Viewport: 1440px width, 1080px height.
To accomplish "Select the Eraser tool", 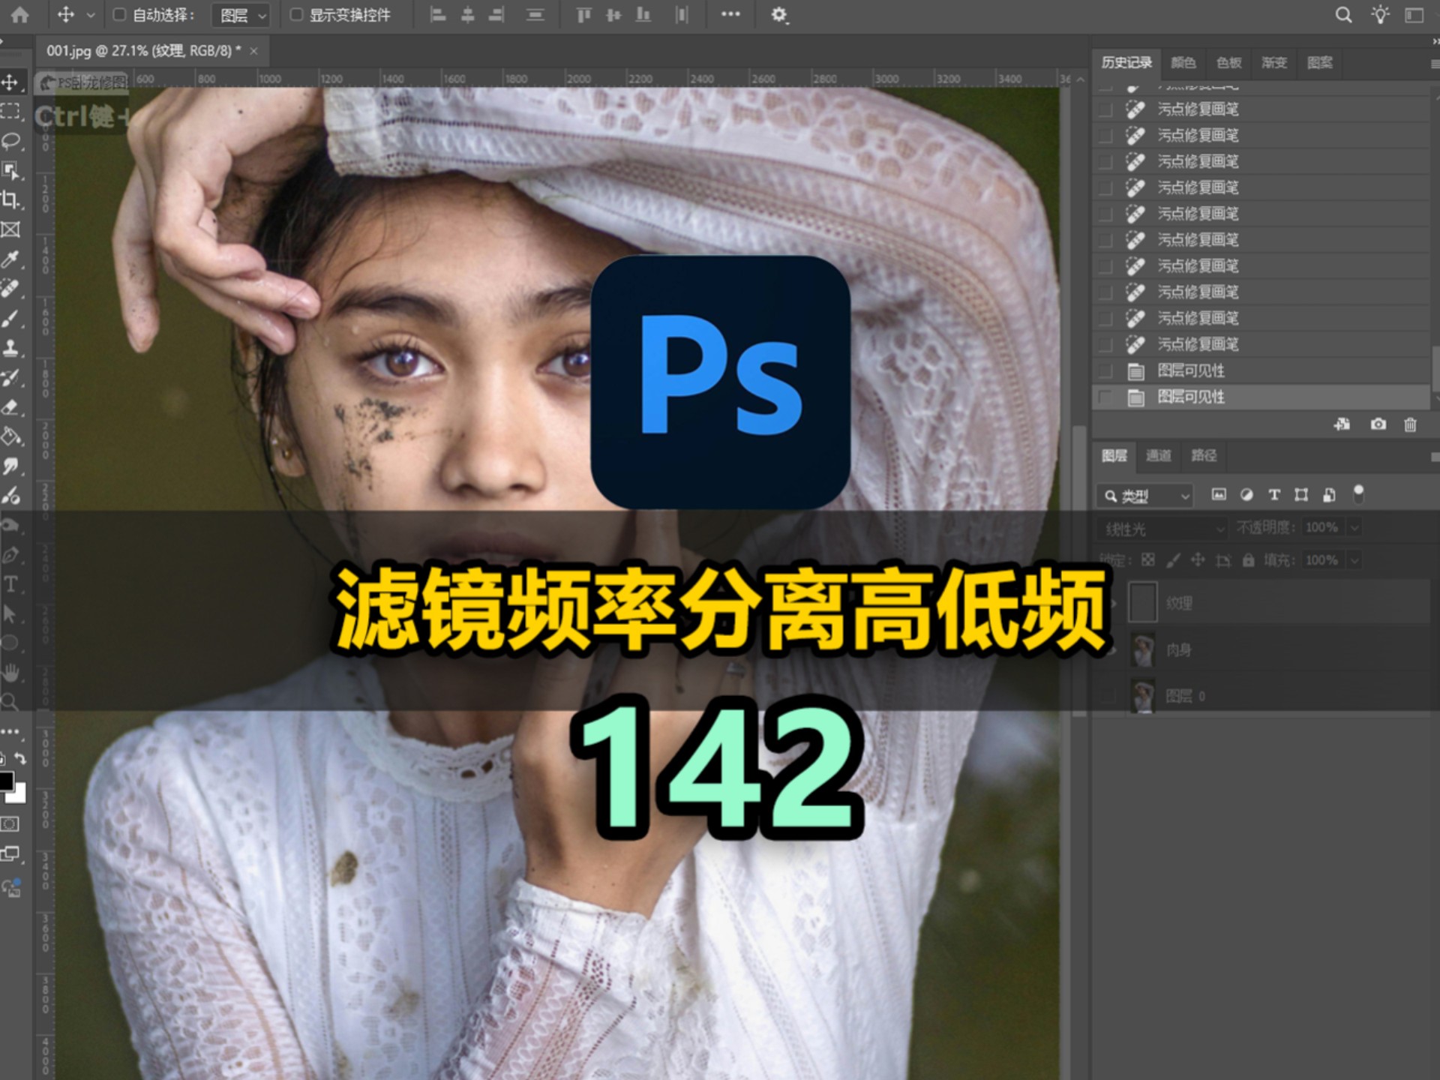I will pos(10,407).
